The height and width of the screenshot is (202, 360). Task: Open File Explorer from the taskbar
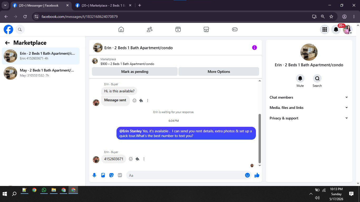click(54, 190)
